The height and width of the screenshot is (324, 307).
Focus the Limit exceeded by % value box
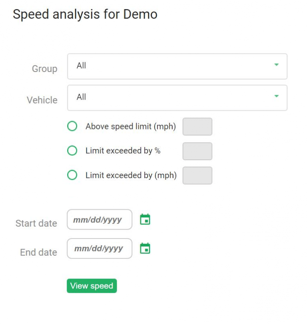(197, 151)
